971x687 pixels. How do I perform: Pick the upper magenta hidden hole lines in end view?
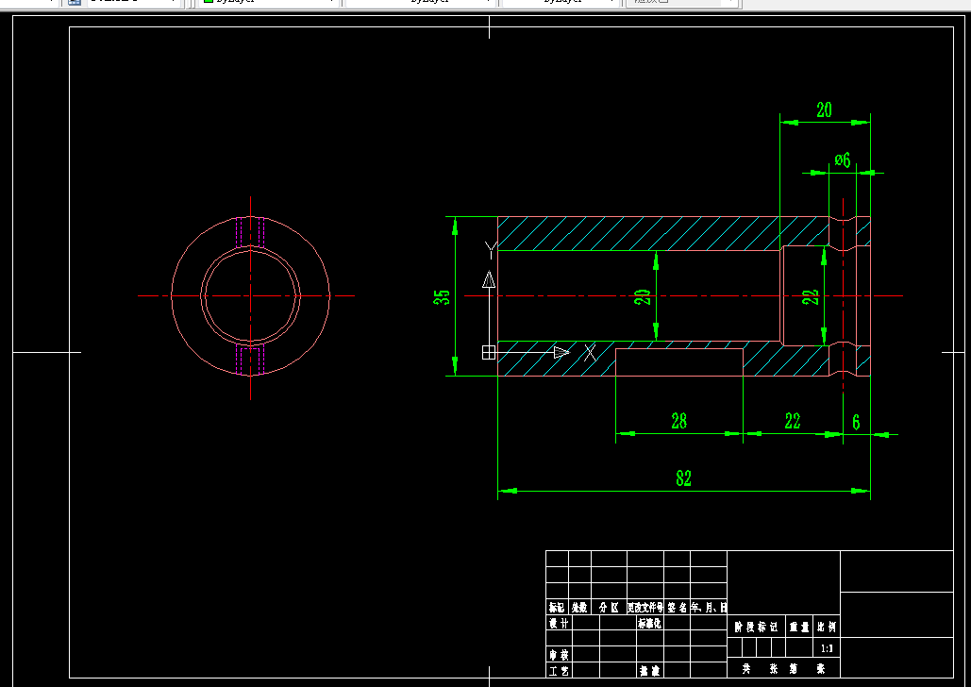click(x=250, y=232)
